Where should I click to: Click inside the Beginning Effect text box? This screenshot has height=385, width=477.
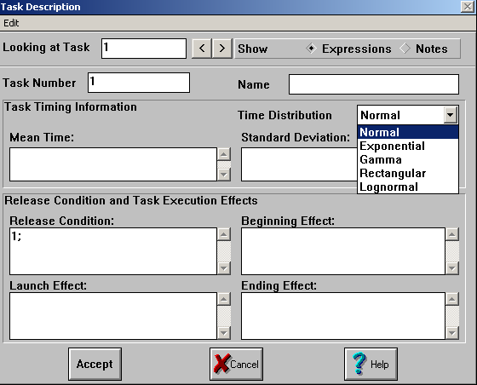tap(343, 251)
